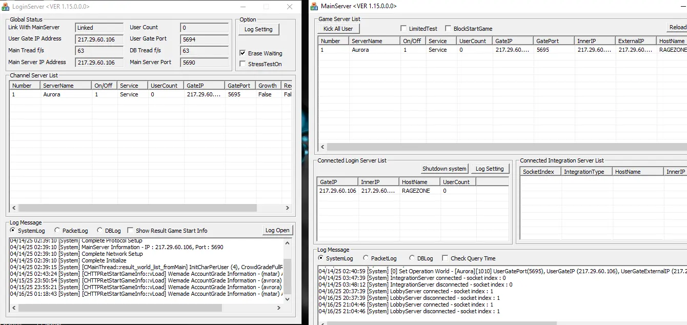Select DBLog radio in MainServer window

coord(412,258)
